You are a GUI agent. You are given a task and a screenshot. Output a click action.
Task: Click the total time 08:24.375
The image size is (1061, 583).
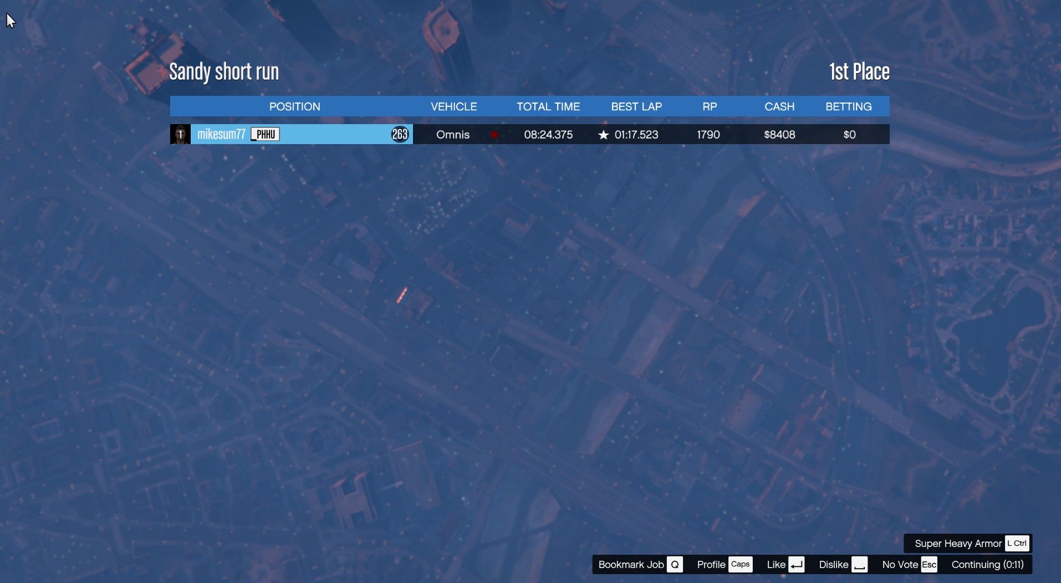click(x=548, y=135)
